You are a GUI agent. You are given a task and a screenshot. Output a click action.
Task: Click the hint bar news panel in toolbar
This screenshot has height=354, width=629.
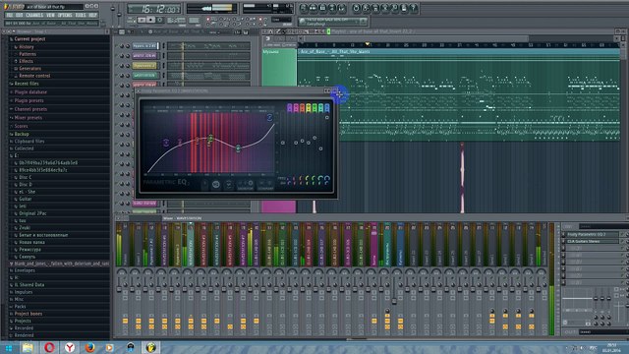coord(332,22)
